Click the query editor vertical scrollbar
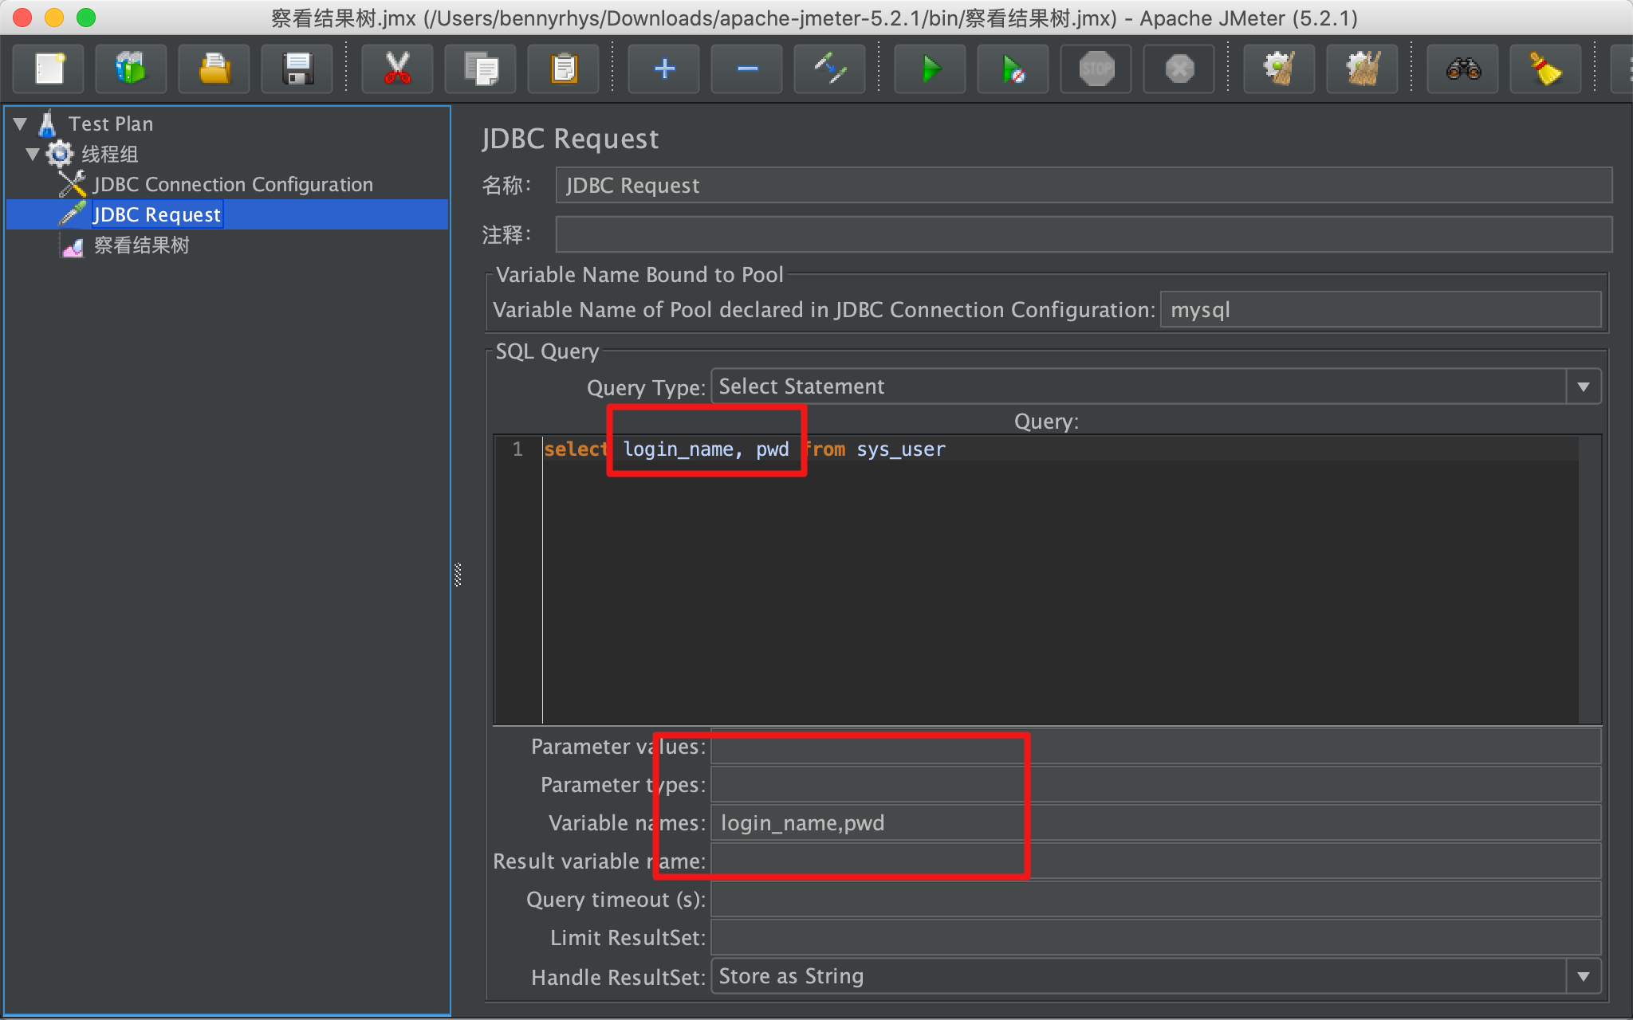 click(x=1589, y=579)
